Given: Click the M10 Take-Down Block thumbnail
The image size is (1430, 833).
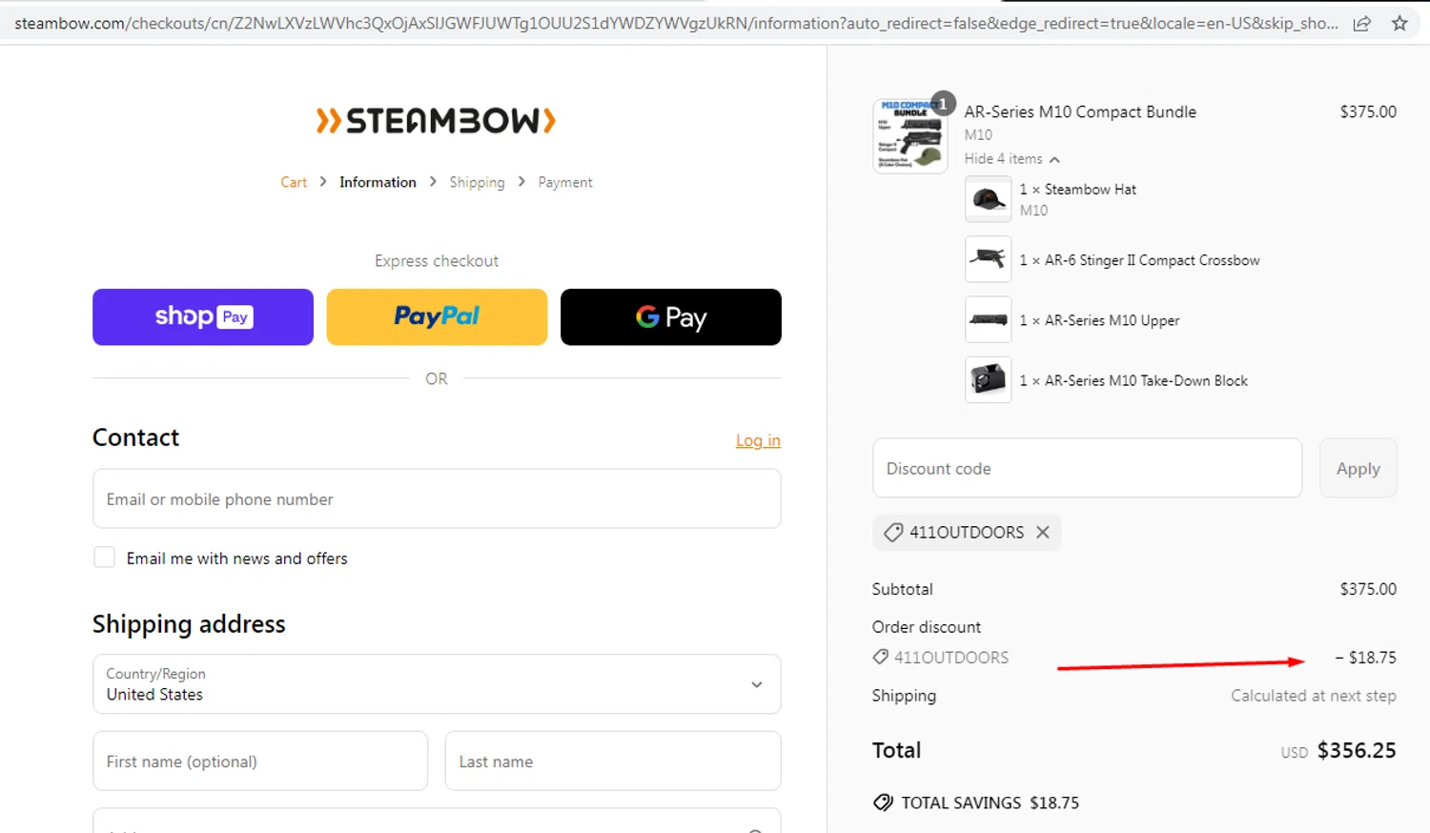Looking at the screenshot, I should 989,379.
